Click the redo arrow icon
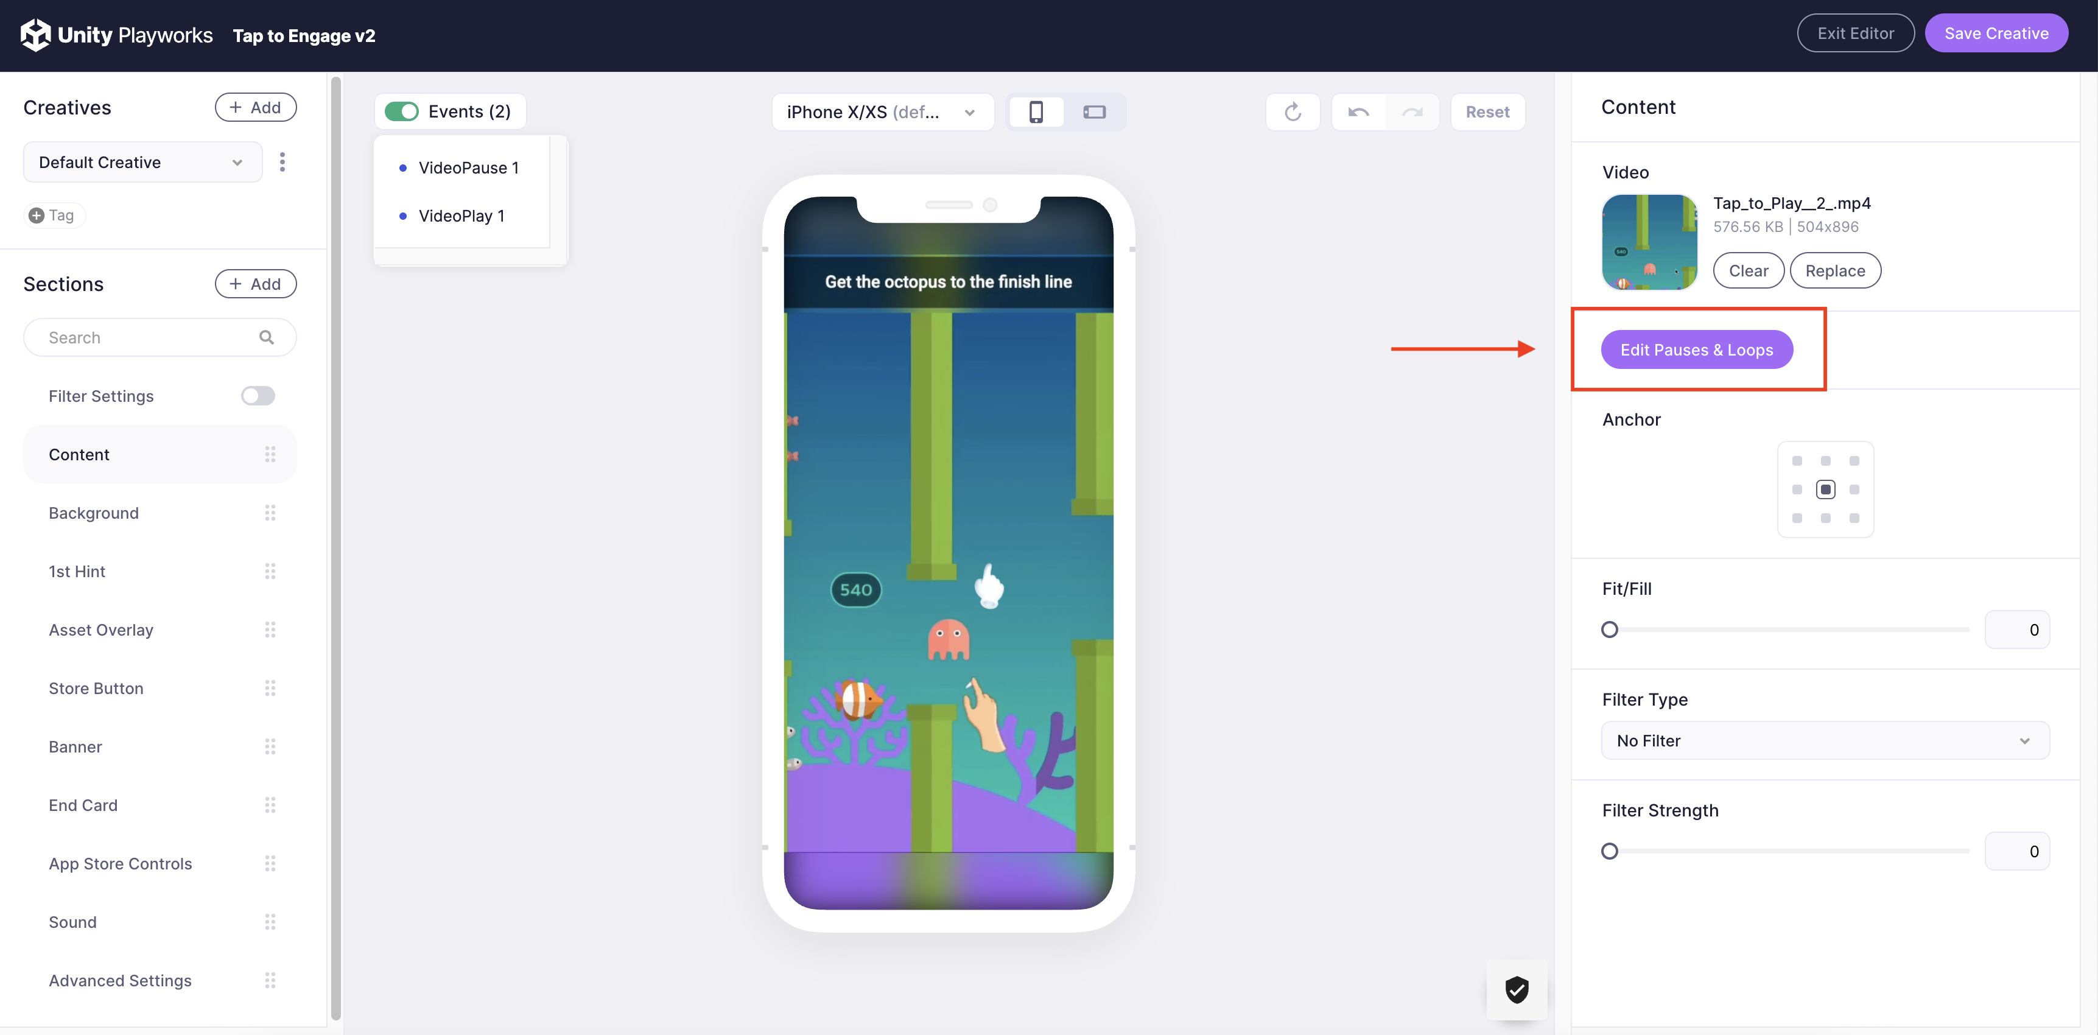This screenshot has width=2098, height=1035. [x=1411, y=111]
